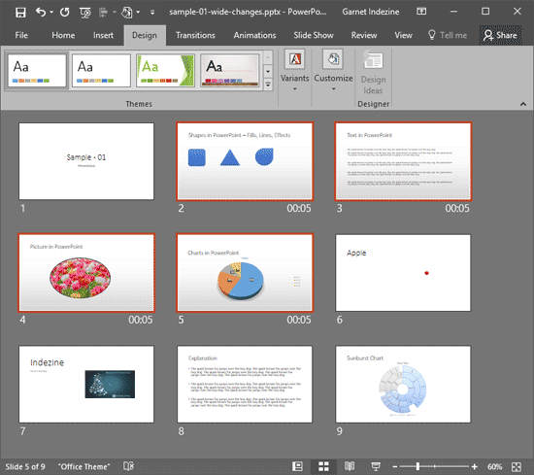Click the 00:05 timing under slide 3
534x475 pixels.
click(457, 208)
